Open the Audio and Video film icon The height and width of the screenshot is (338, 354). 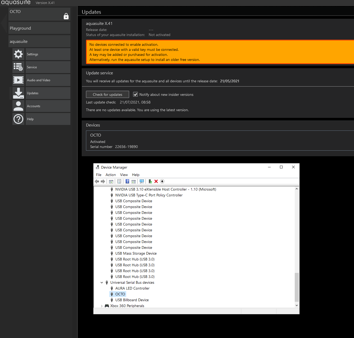click(x=18, y=80)
